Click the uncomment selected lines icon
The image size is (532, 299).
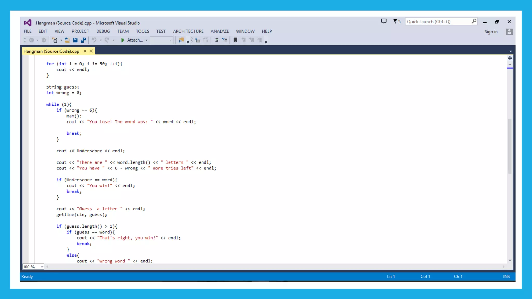(224, 40)
